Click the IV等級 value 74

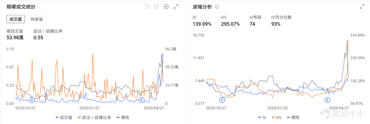click(252, 24)
